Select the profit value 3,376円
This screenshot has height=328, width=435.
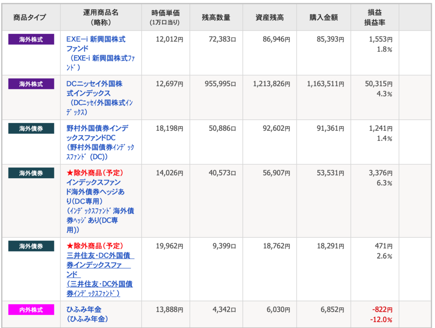[381, 173]
